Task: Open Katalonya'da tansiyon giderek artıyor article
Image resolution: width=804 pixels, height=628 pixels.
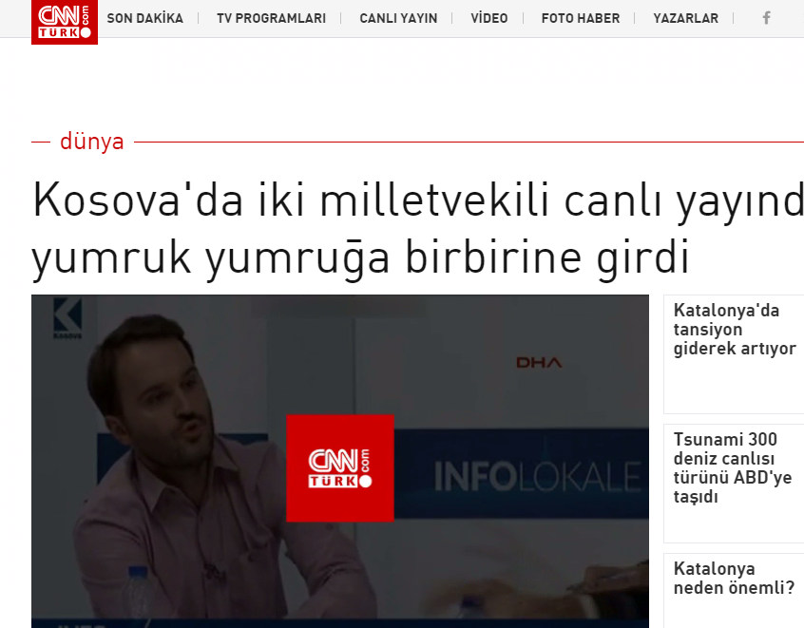Action: pos(735,329)
